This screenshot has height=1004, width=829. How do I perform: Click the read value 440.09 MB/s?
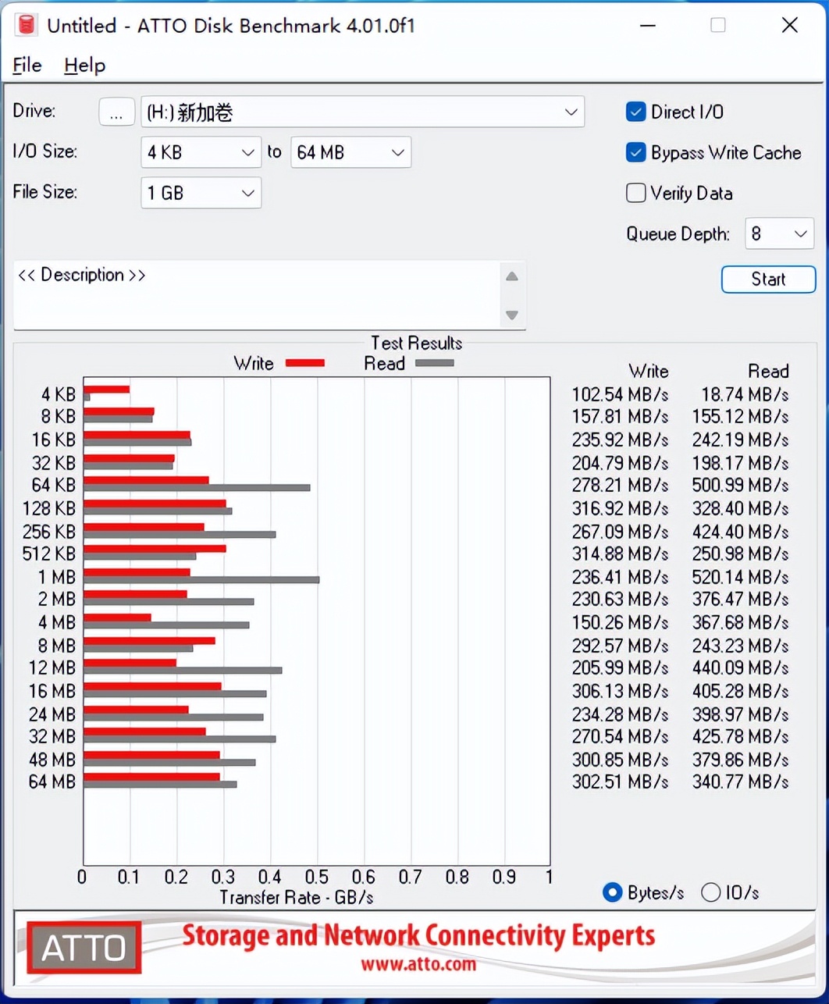pos(740,668)
